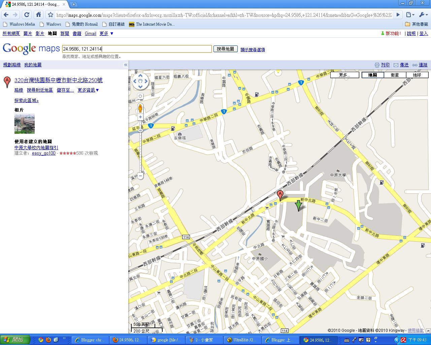Click the browser forward arrow

coord(15,15)
